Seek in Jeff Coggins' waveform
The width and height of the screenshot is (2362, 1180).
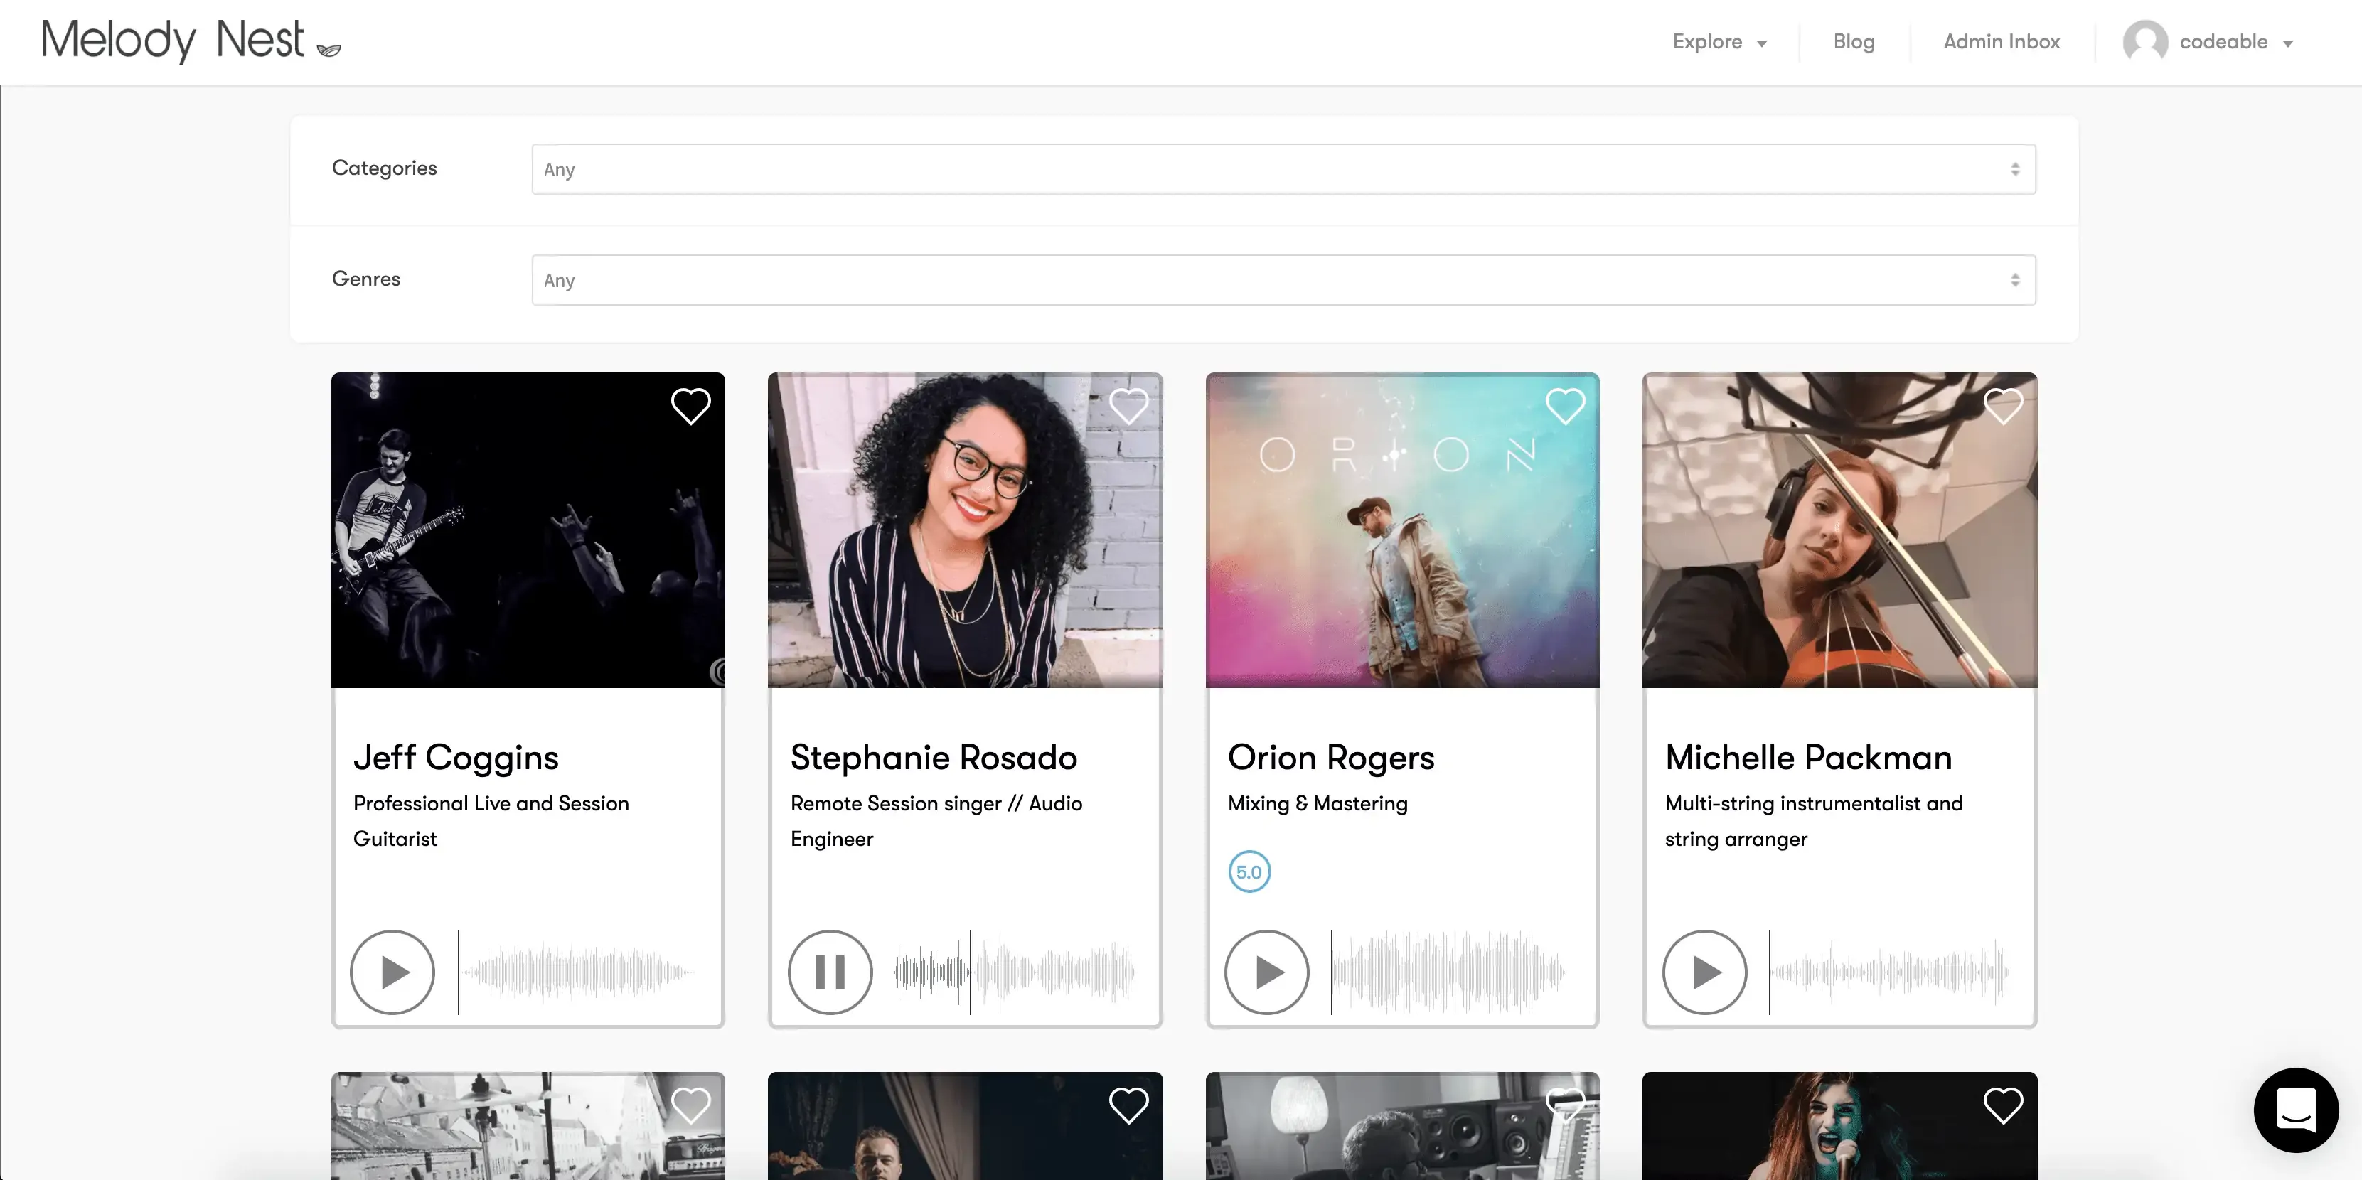pos(577,972)
